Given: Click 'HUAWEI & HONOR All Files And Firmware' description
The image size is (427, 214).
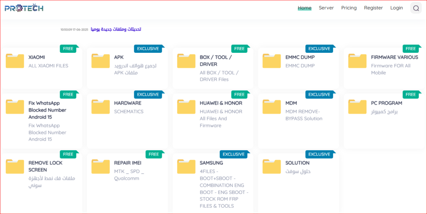Looking at the screenshot, I should pyautogui.click(x=221, y=119).
